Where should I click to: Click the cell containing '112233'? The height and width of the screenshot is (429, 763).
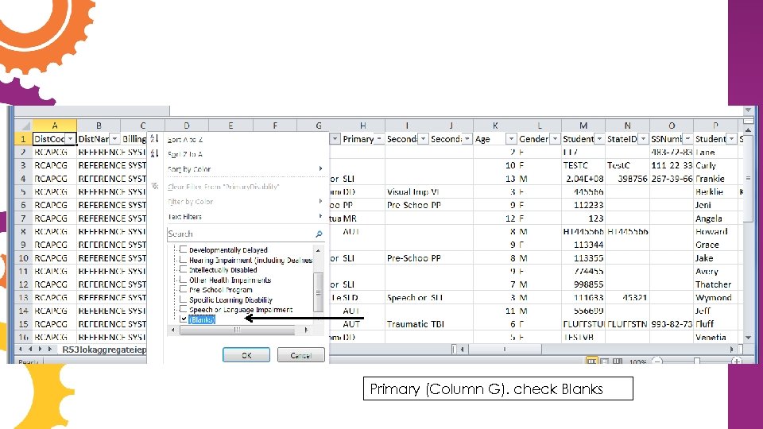pos(583,205)
